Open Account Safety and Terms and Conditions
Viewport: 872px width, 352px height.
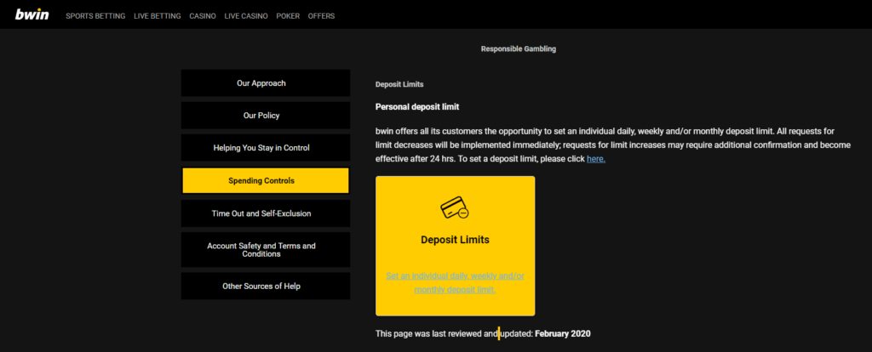click(x=266, y=250)
